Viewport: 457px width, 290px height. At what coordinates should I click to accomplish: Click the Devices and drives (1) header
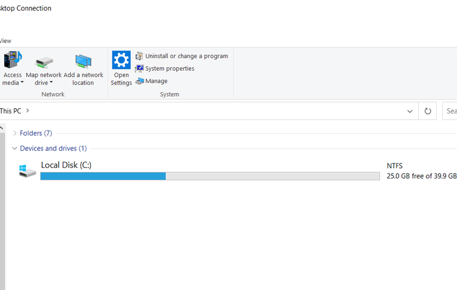(x=54, y=148)
